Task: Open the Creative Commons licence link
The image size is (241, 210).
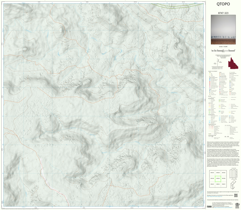Action: tap(223, 207)
